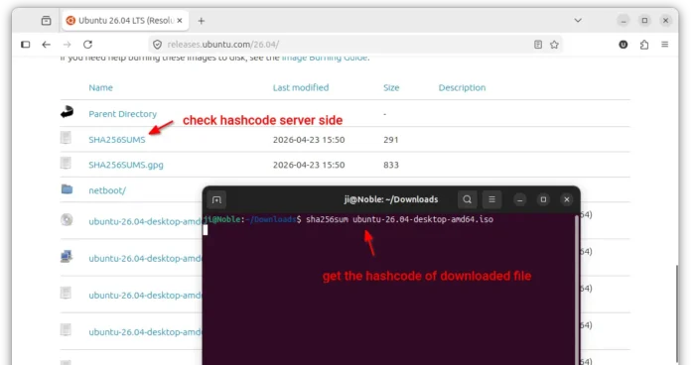Viewport: 695px width, 365px height.
Task: Go back to the previous page
Action: tap(46, 45)
